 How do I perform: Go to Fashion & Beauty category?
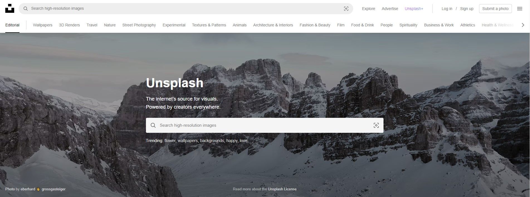[x=315, y=25]
